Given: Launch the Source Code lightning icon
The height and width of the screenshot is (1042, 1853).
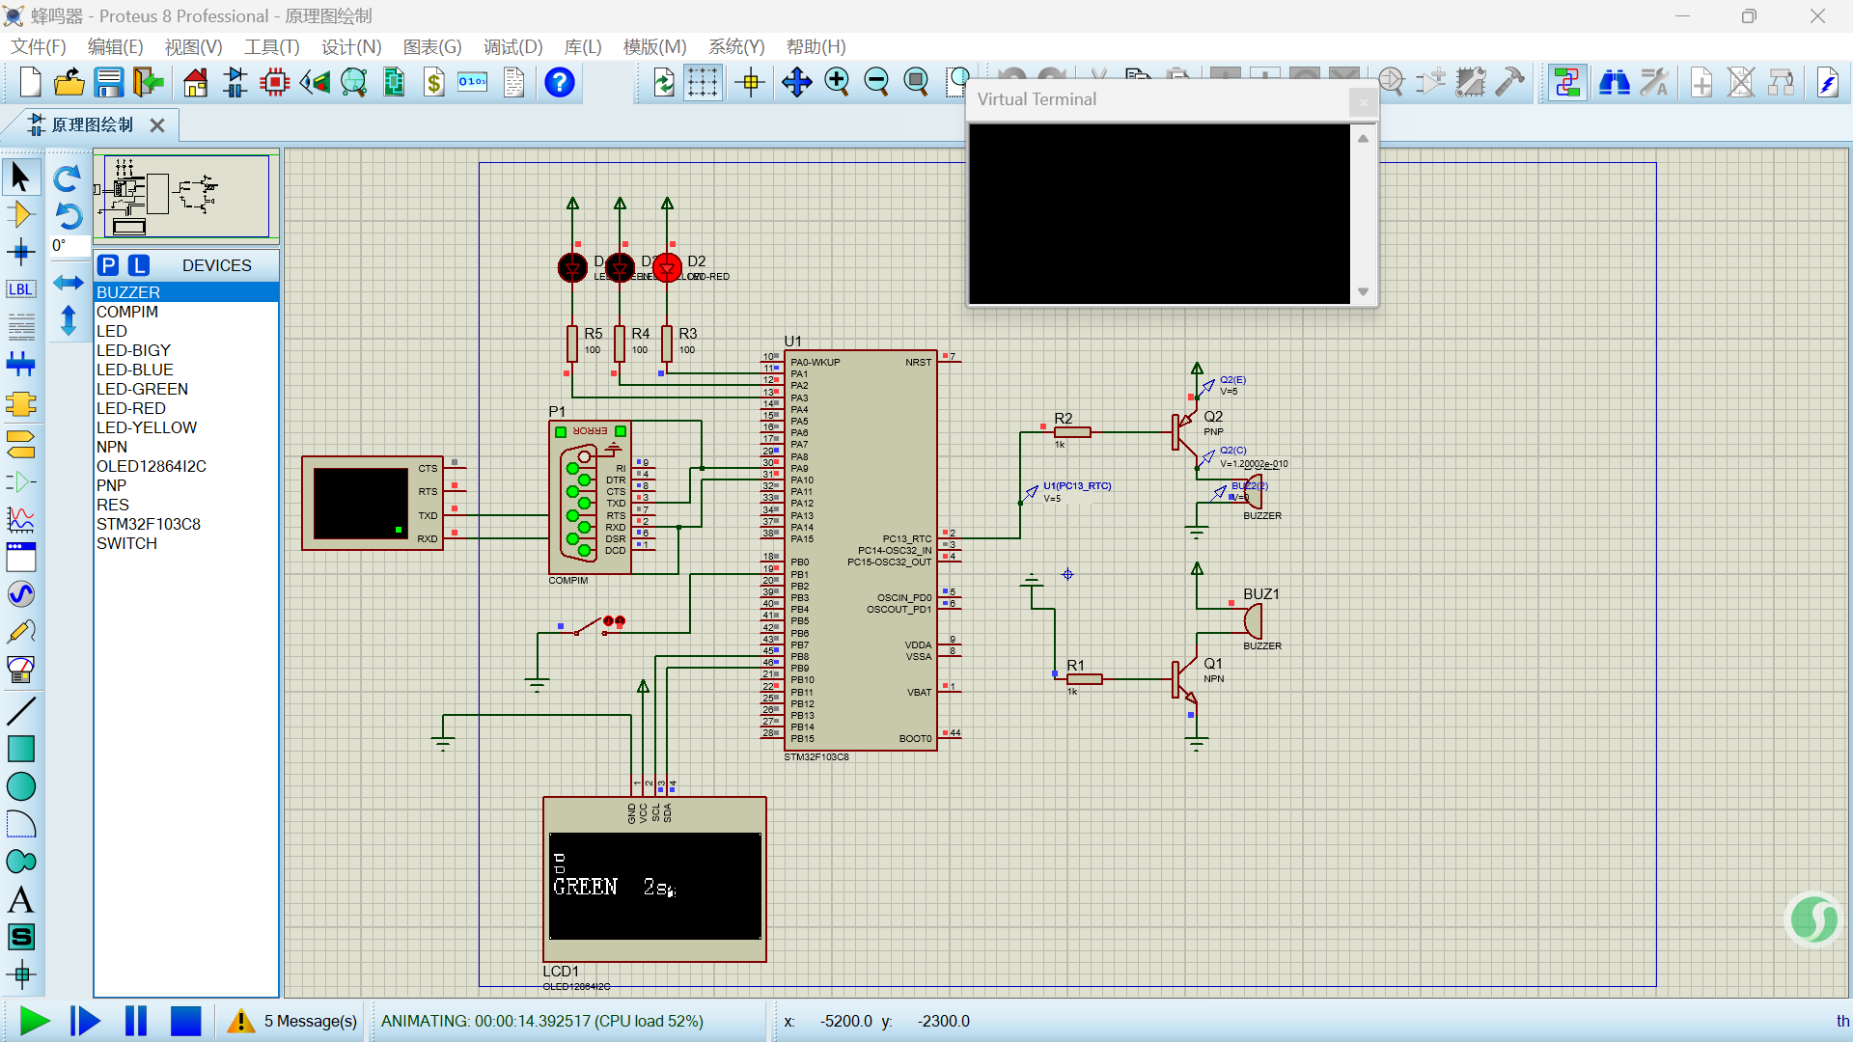Looking at the screenshot, I should coord(1829,82).
